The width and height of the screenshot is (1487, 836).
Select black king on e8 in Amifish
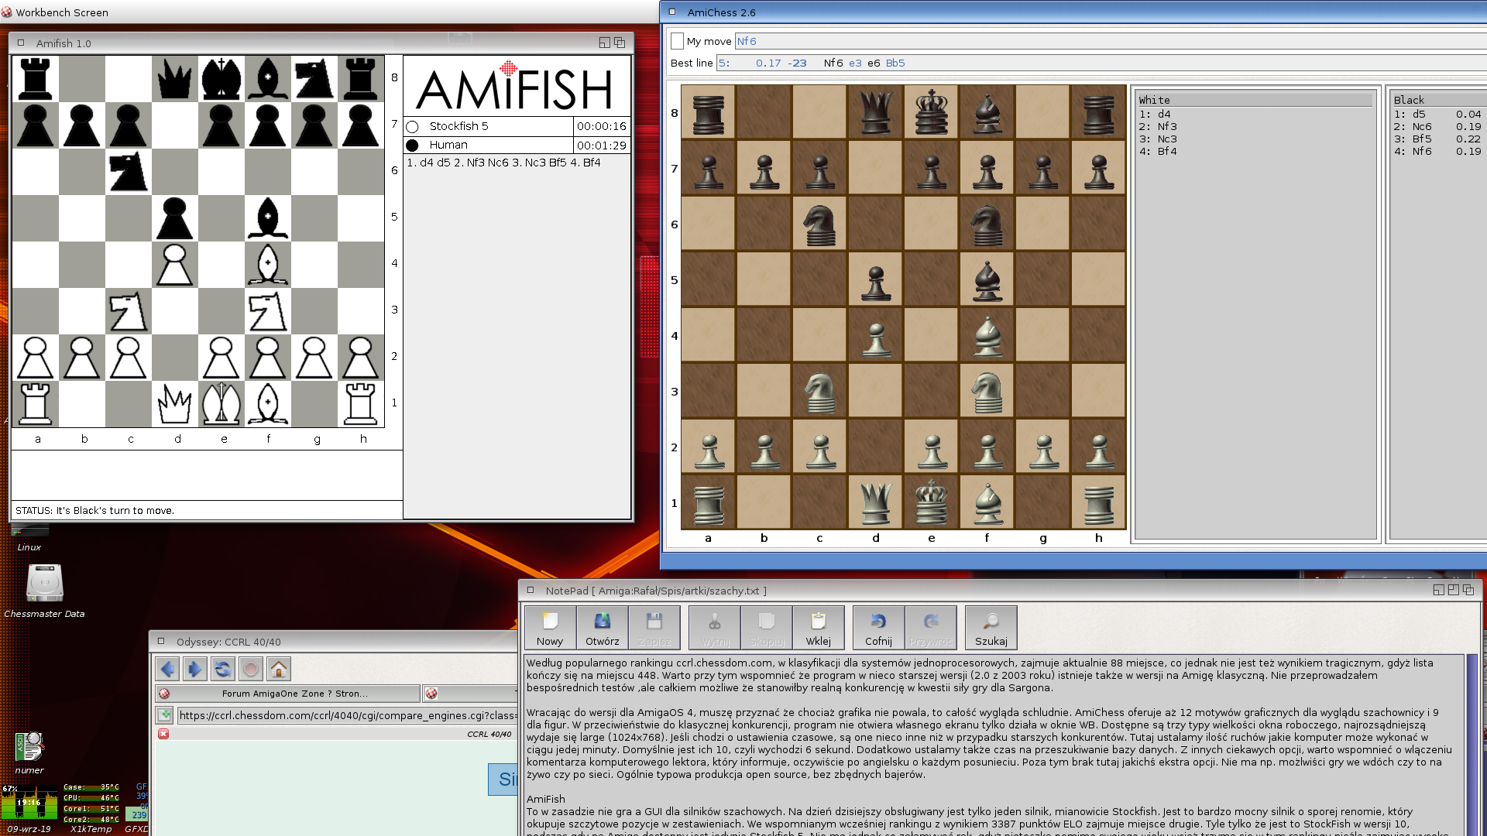[x=221, y=78]
